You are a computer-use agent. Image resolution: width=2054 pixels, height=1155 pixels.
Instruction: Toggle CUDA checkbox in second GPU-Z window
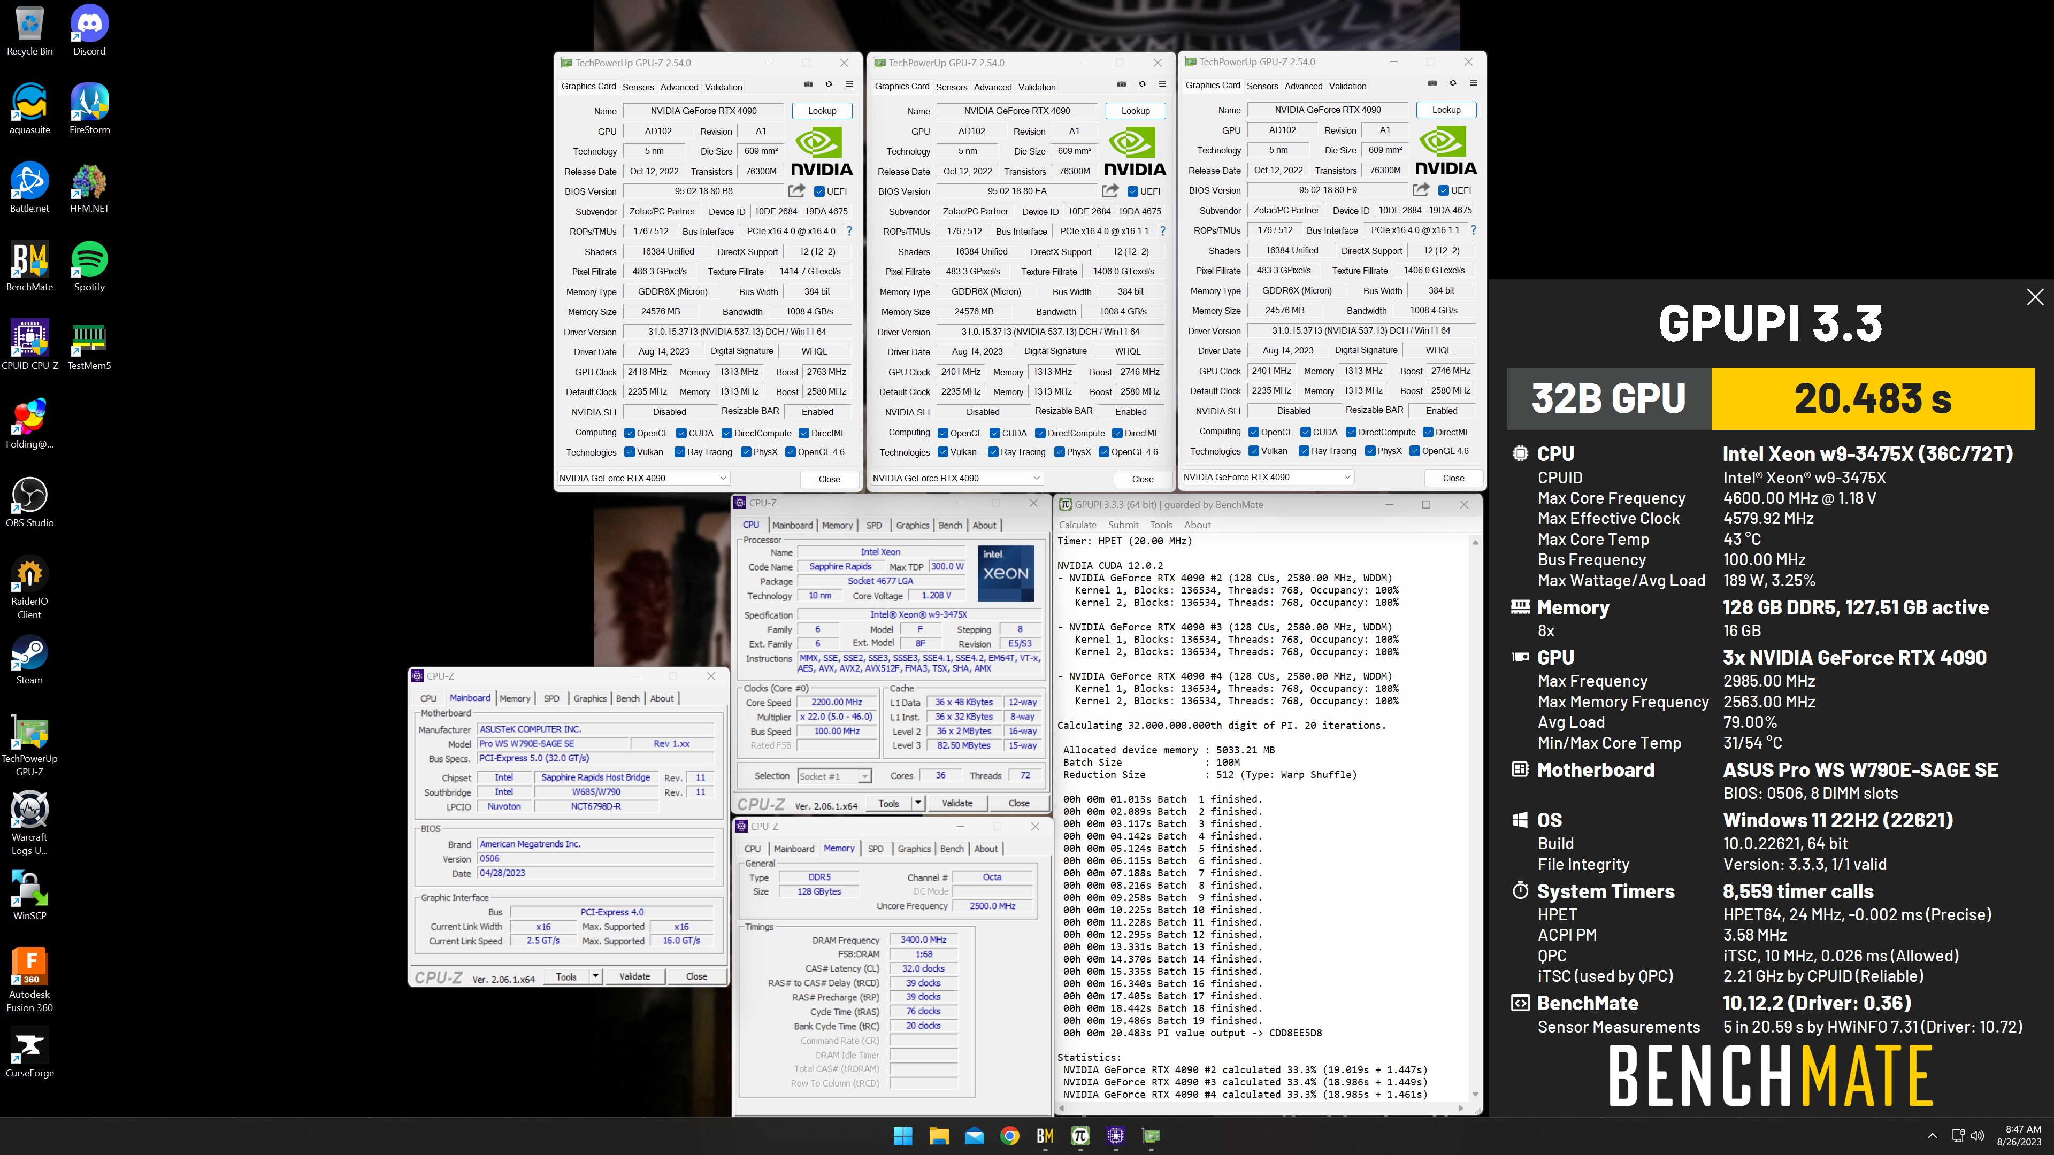pos(994,434)
